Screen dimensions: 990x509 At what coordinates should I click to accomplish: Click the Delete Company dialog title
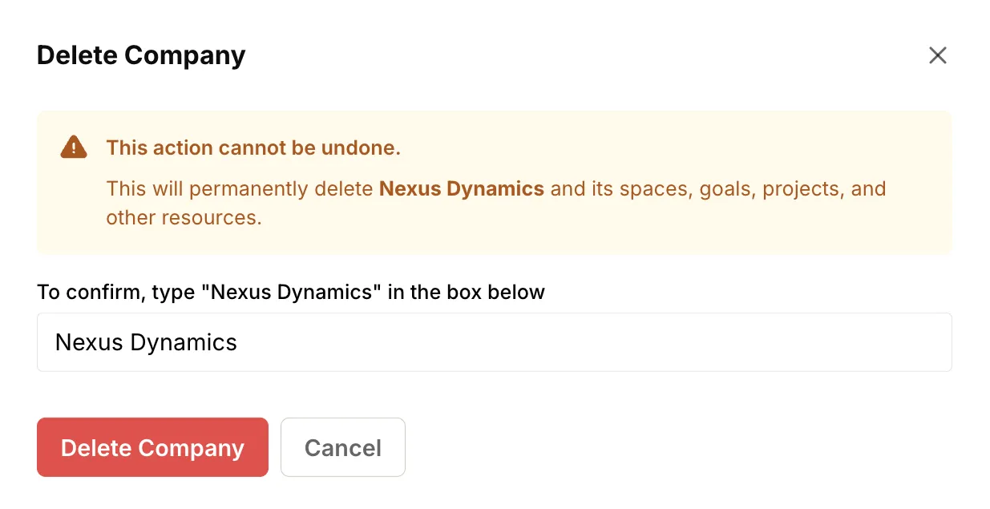(x=140, y=55)
